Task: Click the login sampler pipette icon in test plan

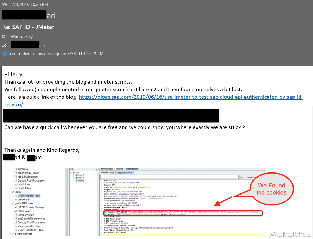Action: [x=13, y=192]
